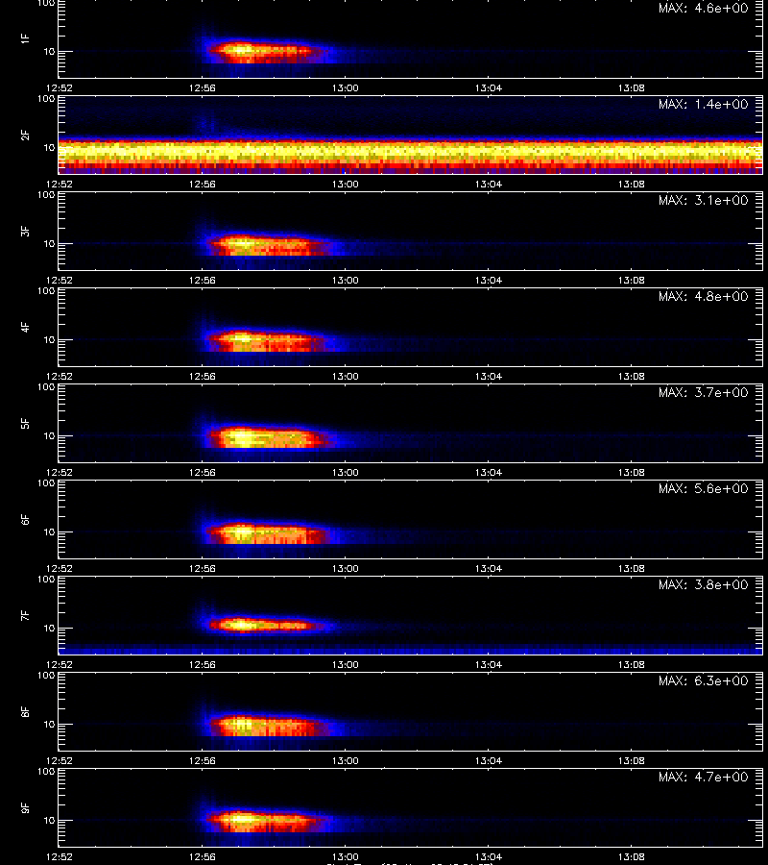Click the bright burst in the 5F spectrogram
Screen dimensions: 768x865
[268, 437]
